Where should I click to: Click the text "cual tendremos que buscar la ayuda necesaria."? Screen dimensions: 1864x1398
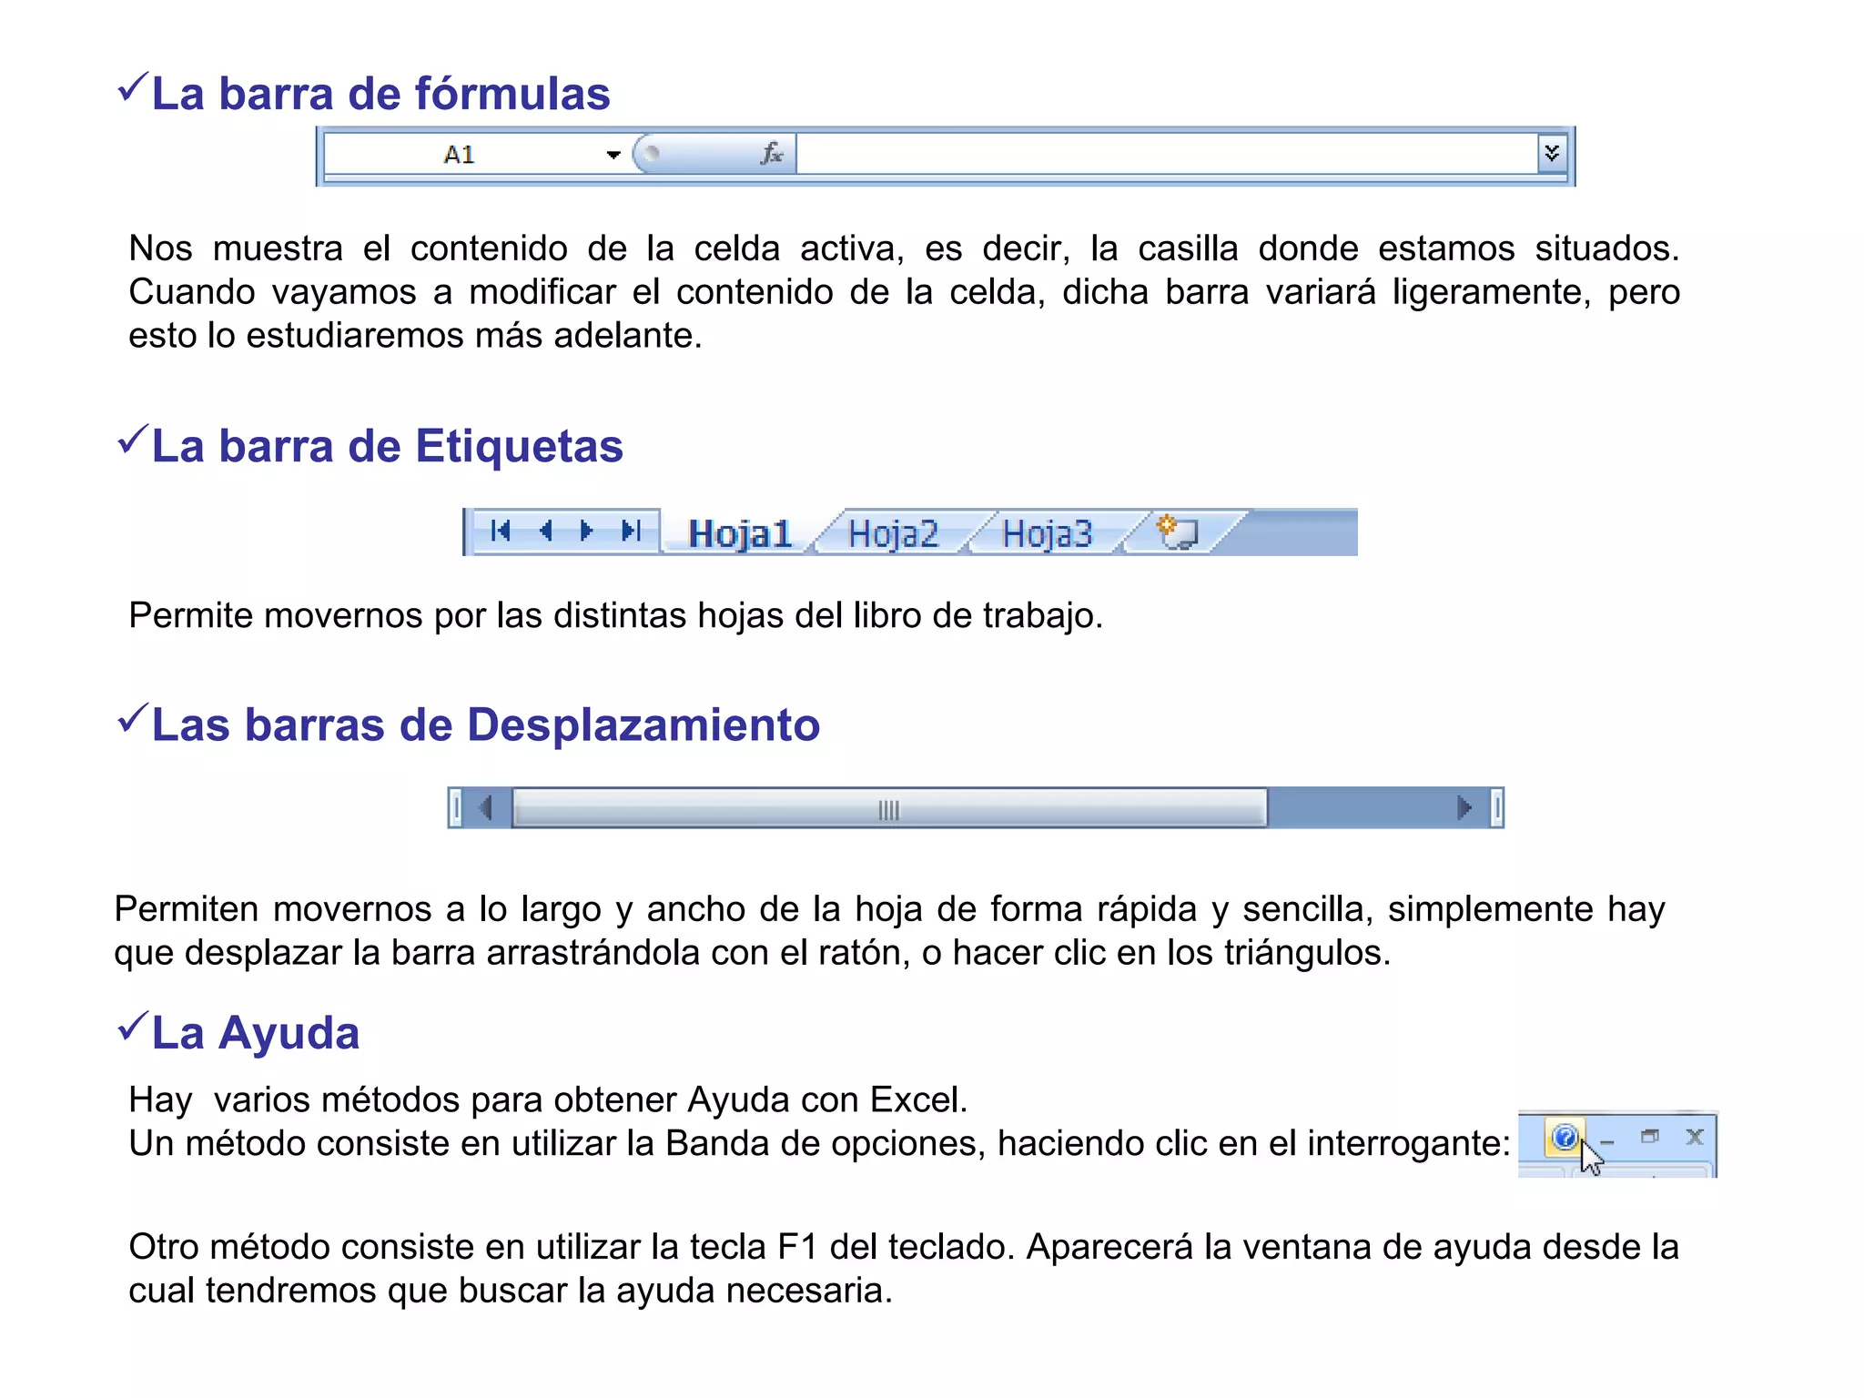click(511, 1291)
